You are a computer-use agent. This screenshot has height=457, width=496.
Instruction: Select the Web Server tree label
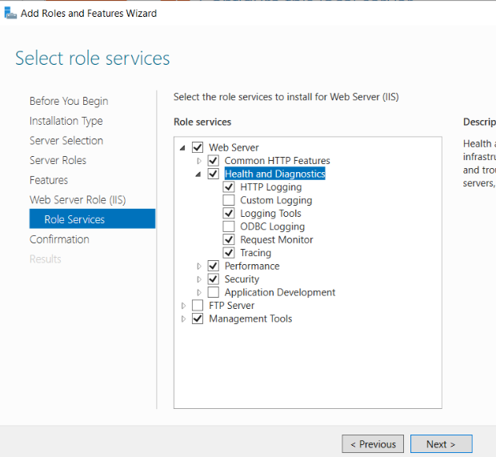[x=234, y=147]
